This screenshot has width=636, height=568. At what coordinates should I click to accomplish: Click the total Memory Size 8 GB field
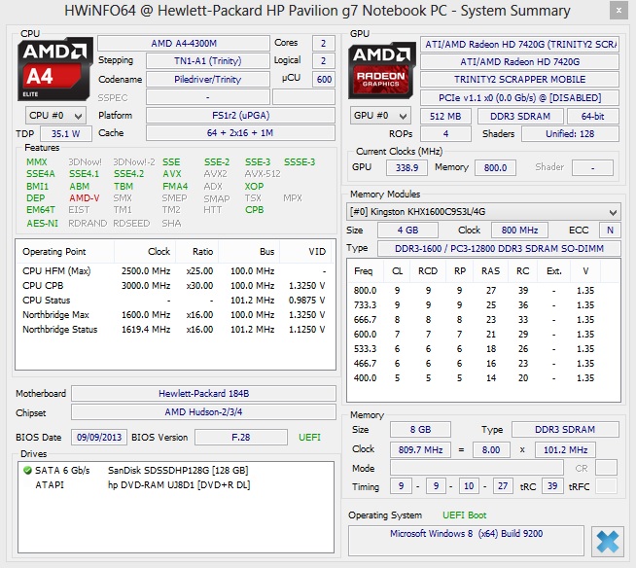click(420, 430)
